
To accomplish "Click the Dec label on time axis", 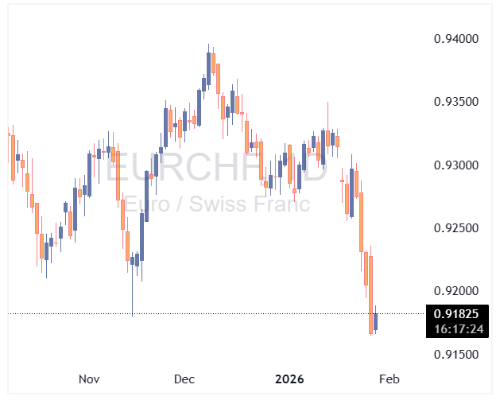I will (x=184, y=379).
